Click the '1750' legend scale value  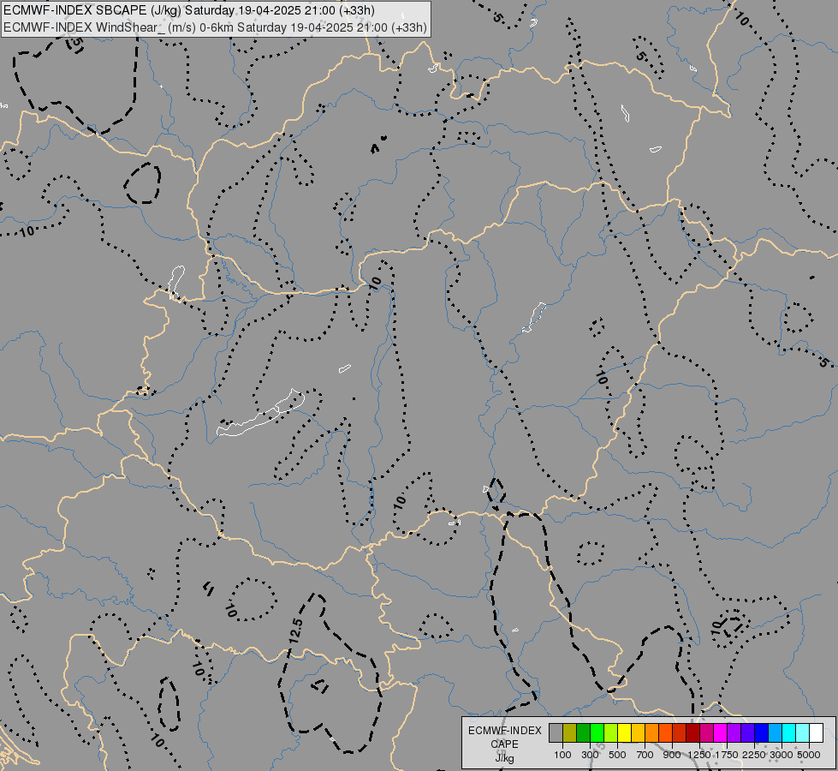(727, 755)
